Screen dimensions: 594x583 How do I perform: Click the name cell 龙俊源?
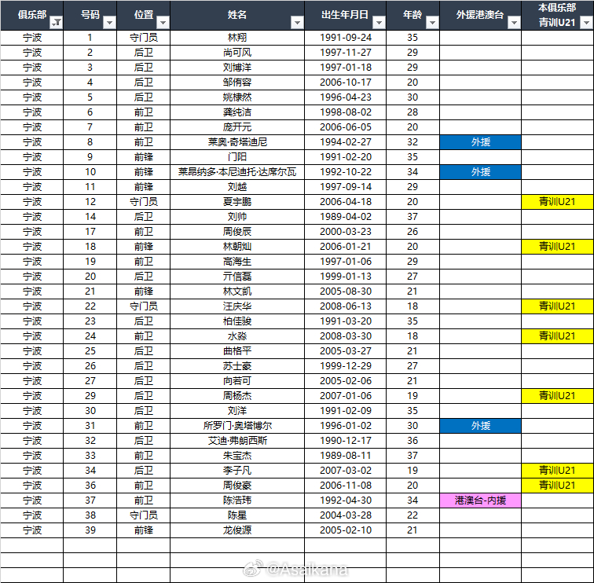coord(237,530)
